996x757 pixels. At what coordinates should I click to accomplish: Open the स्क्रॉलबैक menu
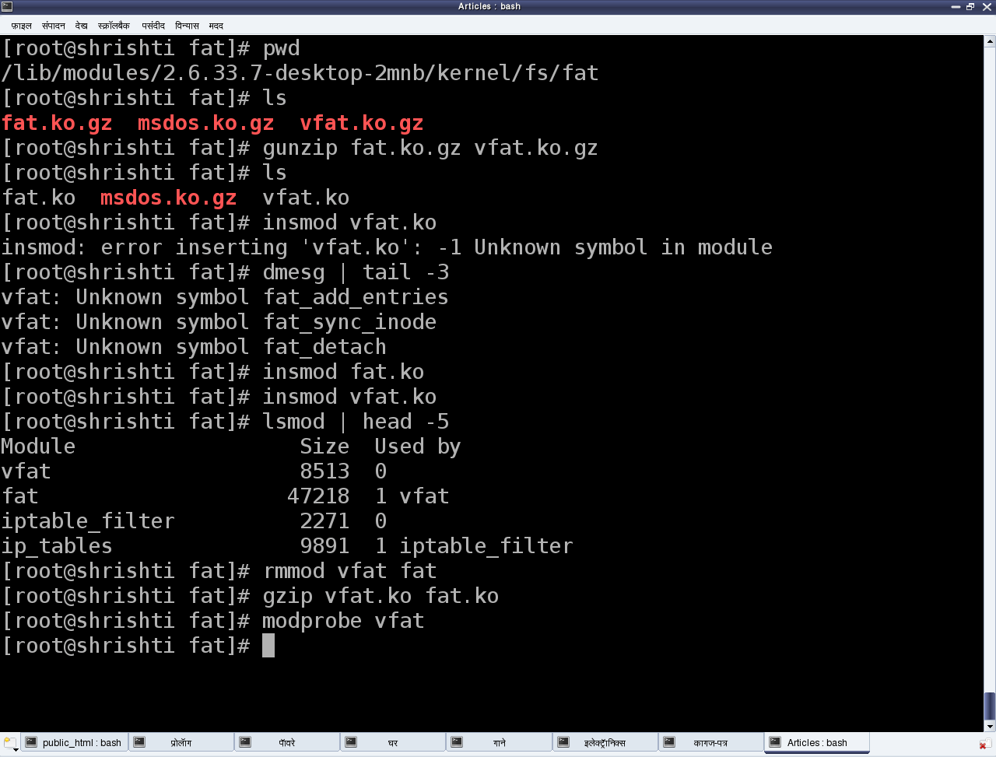click(115, 26)
